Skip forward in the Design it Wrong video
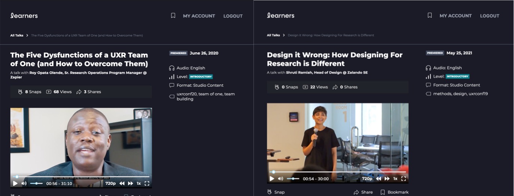Screen dimensions: 514x196 click(387, 179)
